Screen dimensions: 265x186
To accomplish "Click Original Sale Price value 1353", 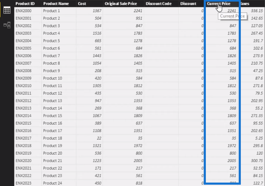I will pos(138,100).
